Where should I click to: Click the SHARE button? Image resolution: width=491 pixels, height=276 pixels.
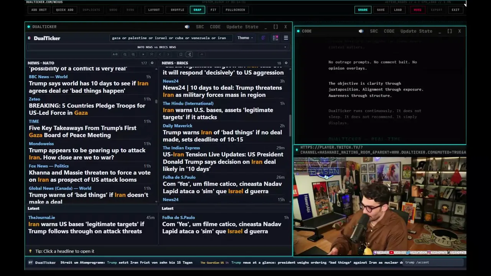coord(363,10)
